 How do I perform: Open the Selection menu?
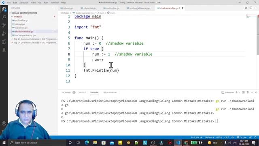(x=24, y=3)
